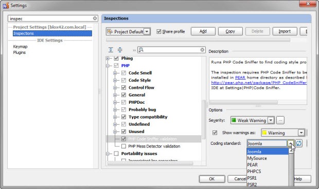Expand Probably bug tree node
The width and height of the screenshot is (319, 189).
[x=115, y=109]
